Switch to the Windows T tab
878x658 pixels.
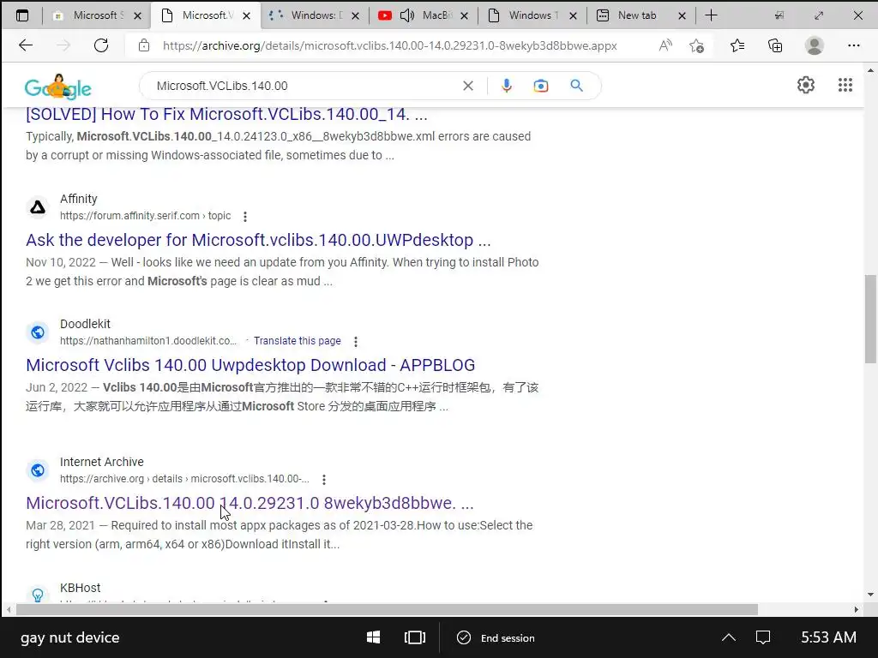(532, 15)
